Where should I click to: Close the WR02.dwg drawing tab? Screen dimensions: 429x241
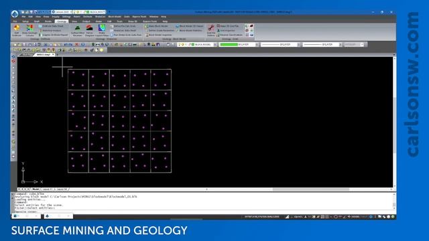(53, 55)
